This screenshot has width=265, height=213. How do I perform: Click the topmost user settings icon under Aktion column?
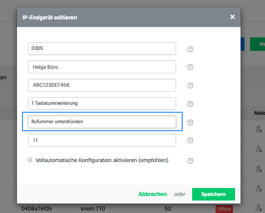click(259, 129)
